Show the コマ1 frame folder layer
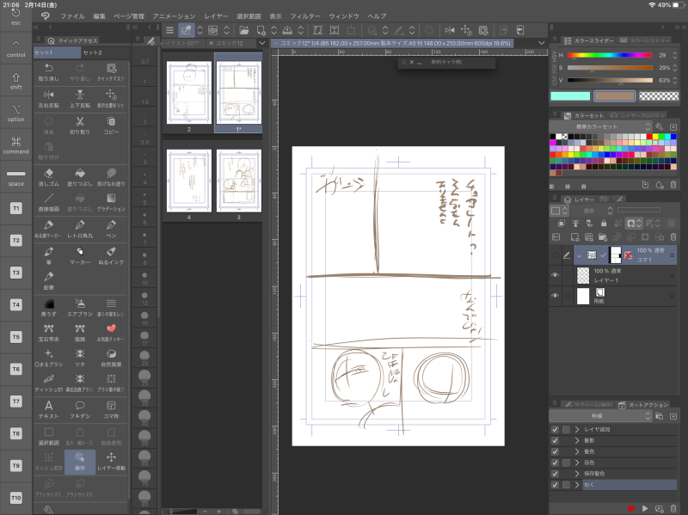The height and width of the screenshot is (515, 688). click(x=555, y=254)
